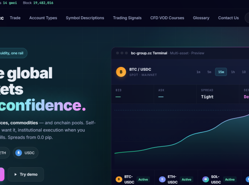
Task: Click the Contact Us link
Action: pyautogui.click(x=228, y=18)
